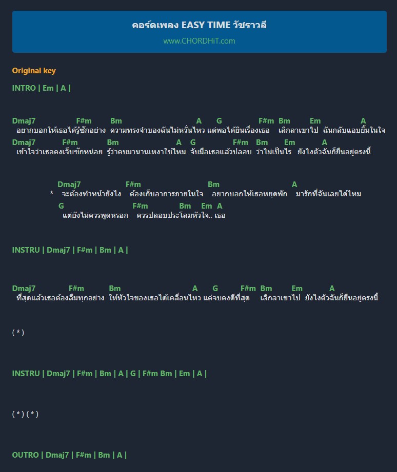Click the INSTRU | Dmaj7 | F#m | Bm | A | line
The image size is (397, 472).
pos(70,250)
